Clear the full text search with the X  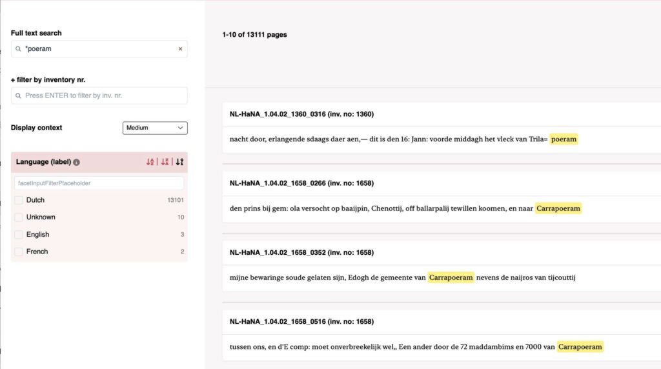[180, 49]
